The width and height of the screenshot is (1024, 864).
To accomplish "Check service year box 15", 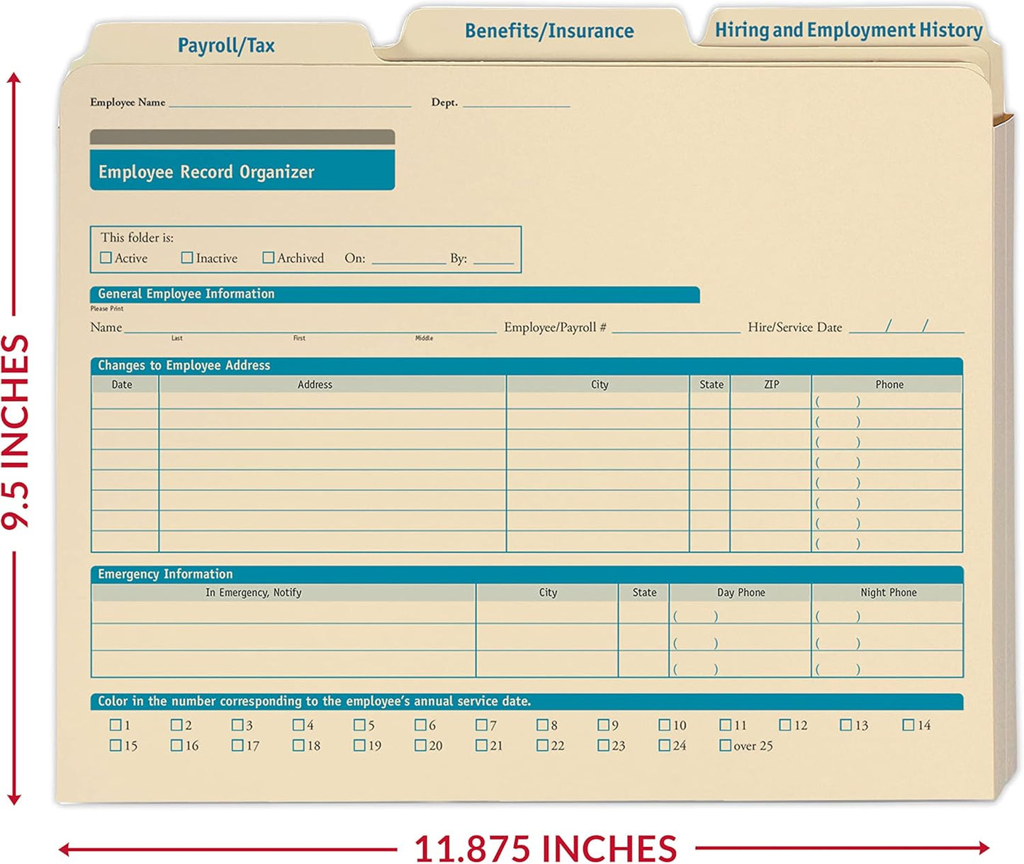I will [x=115, y=745].
